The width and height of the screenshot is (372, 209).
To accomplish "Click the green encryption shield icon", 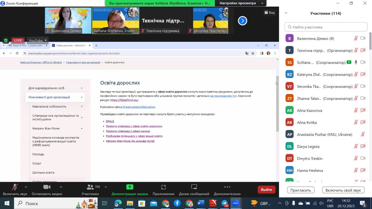I will click(6, 40).
